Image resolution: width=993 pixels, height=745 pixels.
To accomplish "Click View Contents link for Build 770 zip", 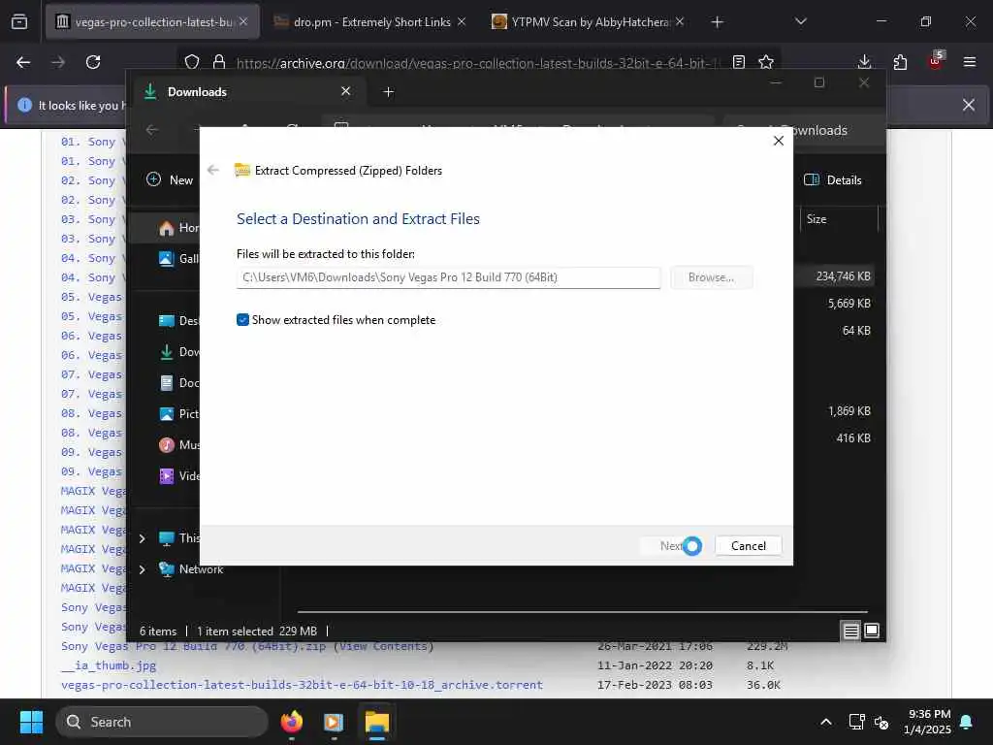I will [x=384, y=646].
